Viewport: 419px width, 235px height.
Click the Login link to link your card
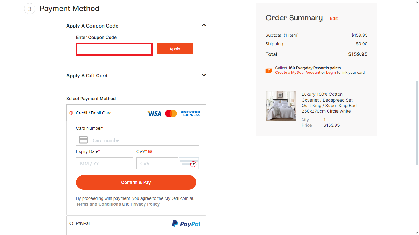coord(331,73)
